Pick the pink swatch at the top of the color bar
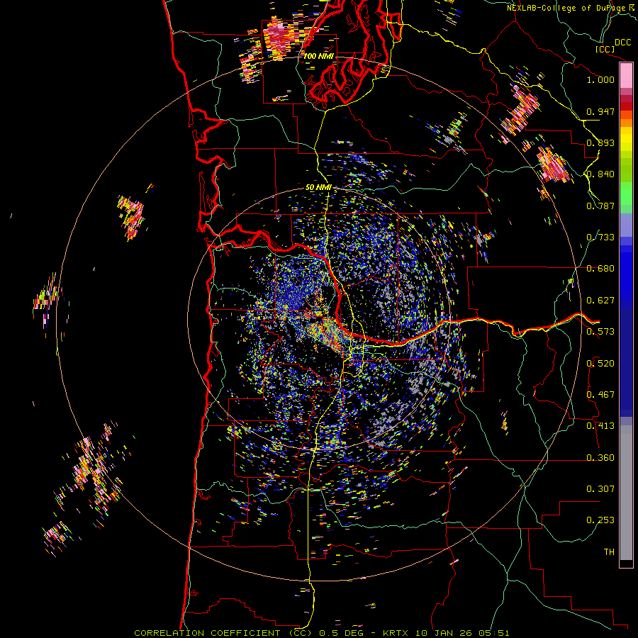 pyautogui.click(x=626, y=75)
